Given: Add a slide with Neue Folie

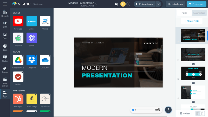Looking at the screenshot, I should [x=192, y=21].
